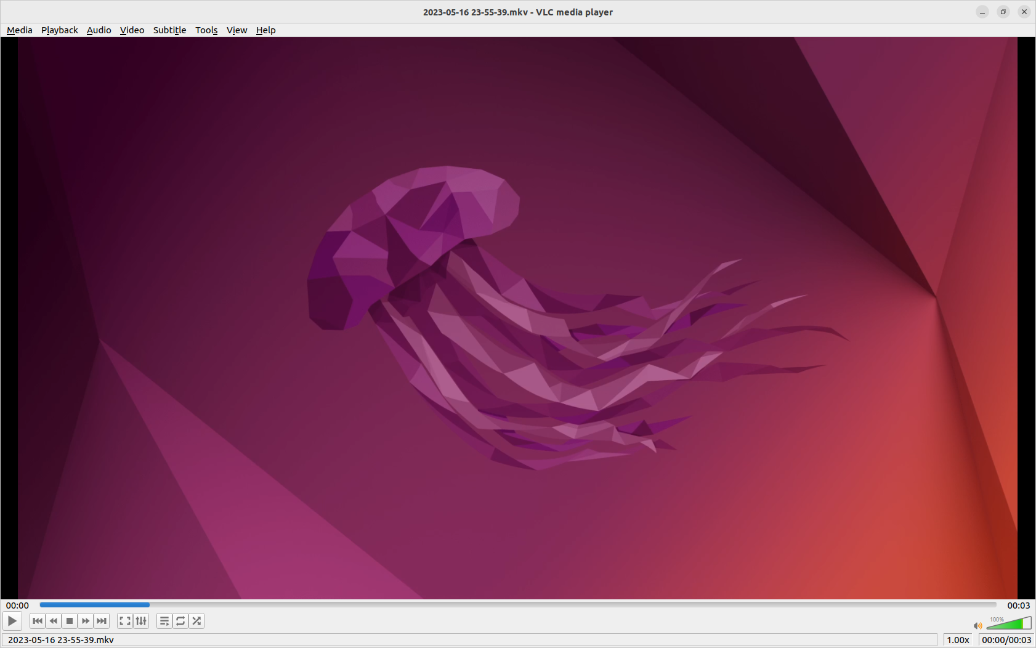Toggle the 00:00/00:03 time display in status bar
The height and width of the screenshot is (648, 1036).
[x=1006, y=640]
